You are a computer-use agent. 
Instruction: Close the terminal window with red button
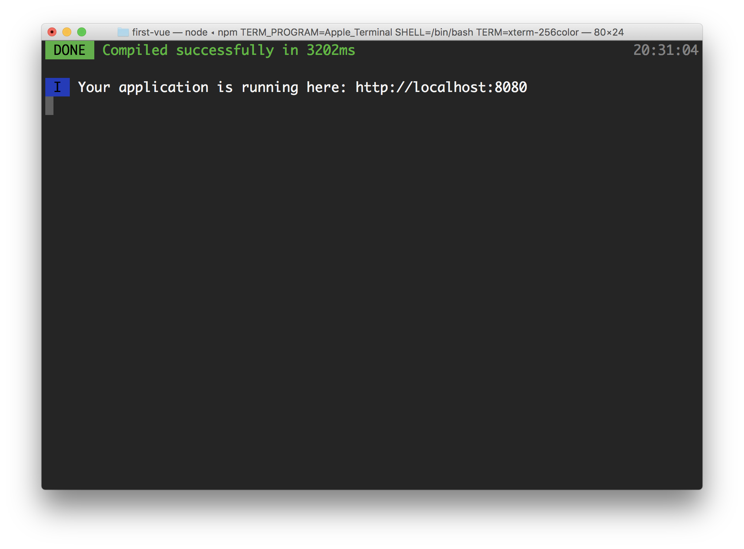pos(52,32)
